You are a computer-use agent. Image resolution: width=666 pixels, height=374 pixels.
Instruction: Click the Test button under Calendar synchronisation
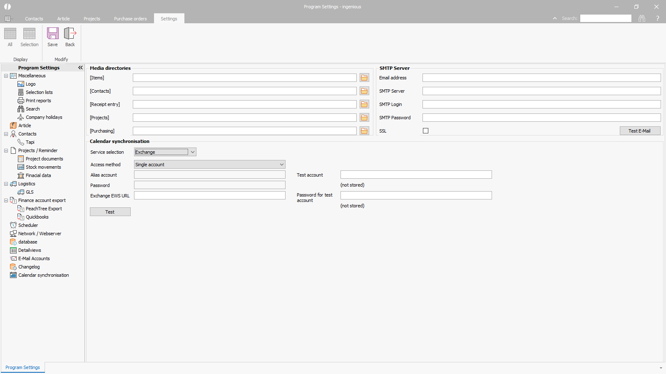pyautogui.click(x=110, y=212)
